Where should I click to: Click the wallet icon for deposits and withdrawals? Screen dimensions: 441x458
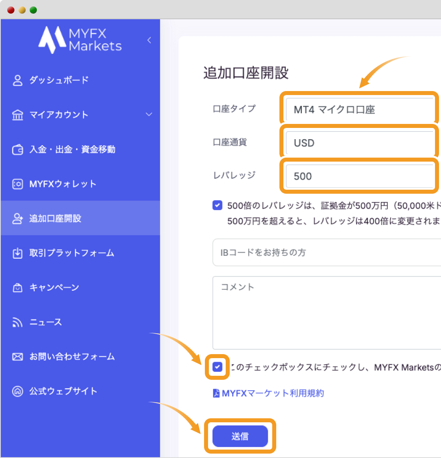point(18,150)
